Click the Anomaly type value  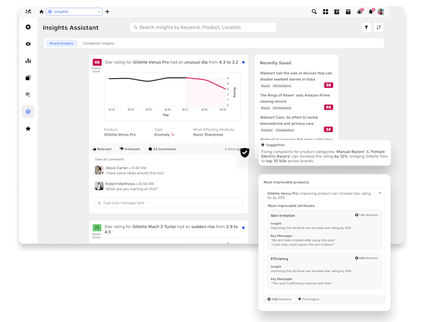(x=164, y=135)
